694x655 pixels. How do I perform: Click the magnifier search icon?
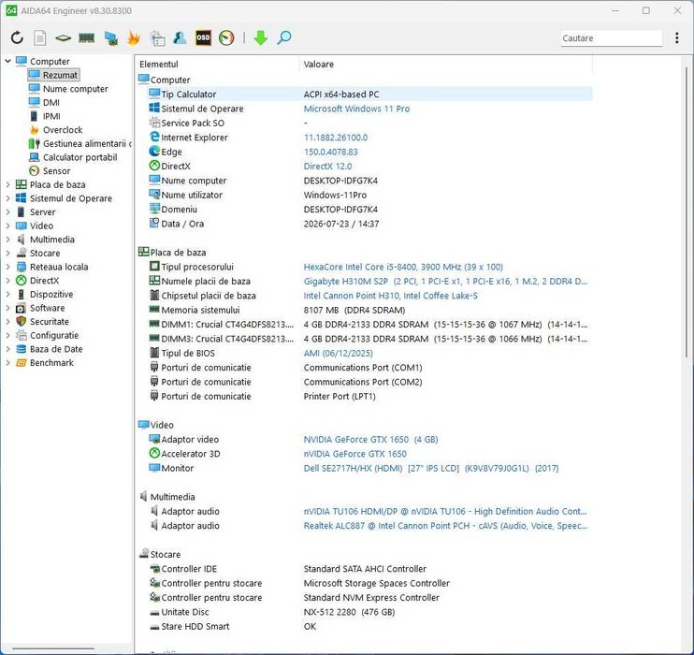tap(283, 37)
